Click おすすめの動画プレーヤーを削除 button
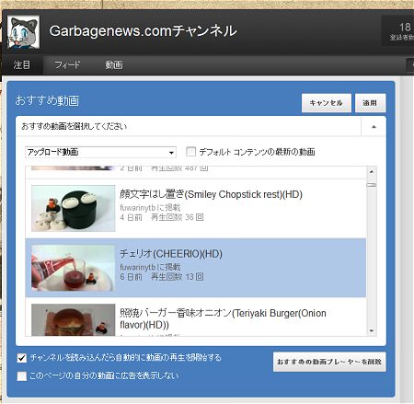The width and height of the screenshot is (414, 404). (x=329, y=362)
